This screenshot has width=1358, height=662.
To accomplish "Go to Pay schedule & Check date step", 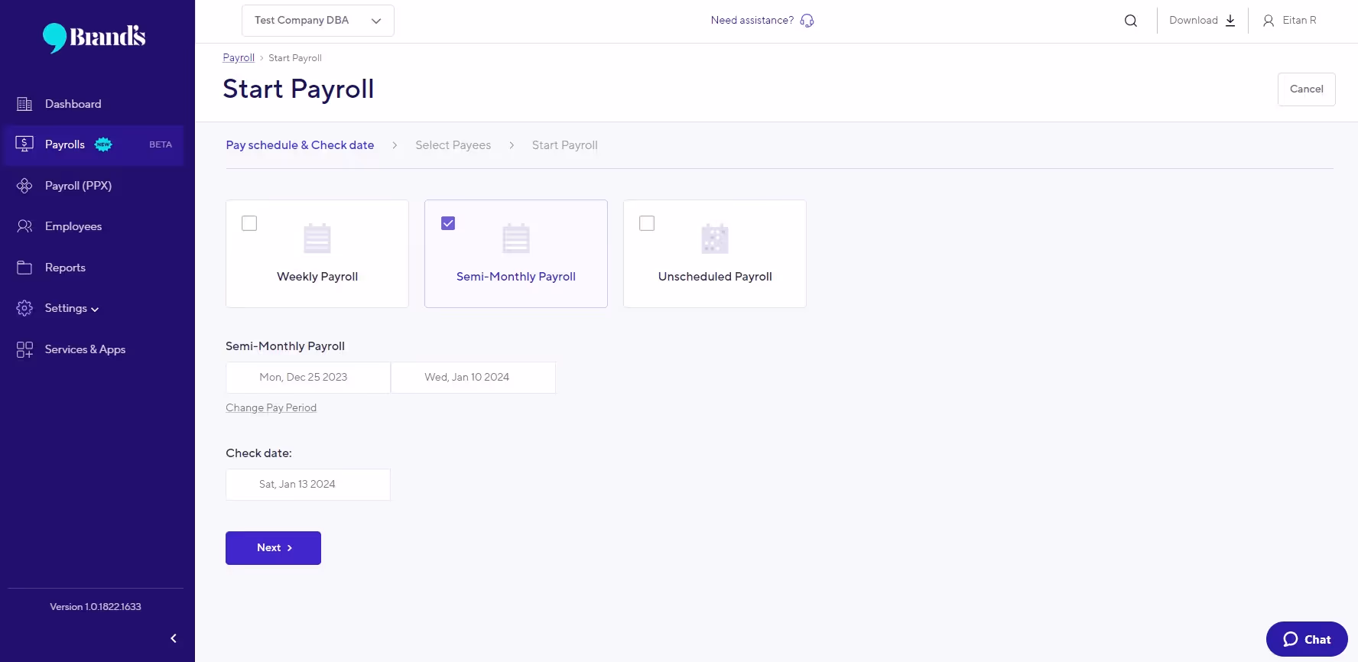I will coord(300,145).
